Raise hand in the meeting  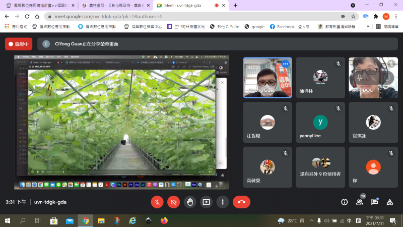pos(190,202)
